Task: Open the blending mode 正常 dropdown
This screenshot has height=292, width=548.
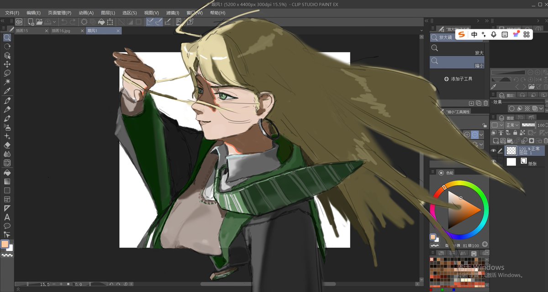Action: [x=512, y=125]
